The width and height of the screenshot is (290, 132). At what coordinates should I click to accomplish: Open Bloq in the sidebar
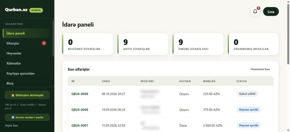tap(26, 83)
